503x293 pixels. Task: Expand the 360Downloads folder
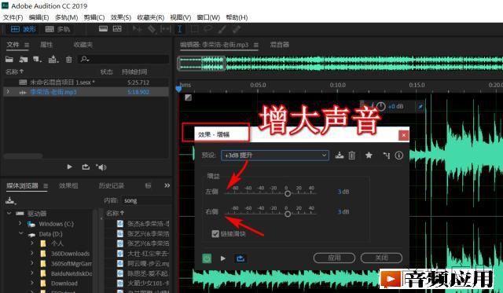pos(32,253)
